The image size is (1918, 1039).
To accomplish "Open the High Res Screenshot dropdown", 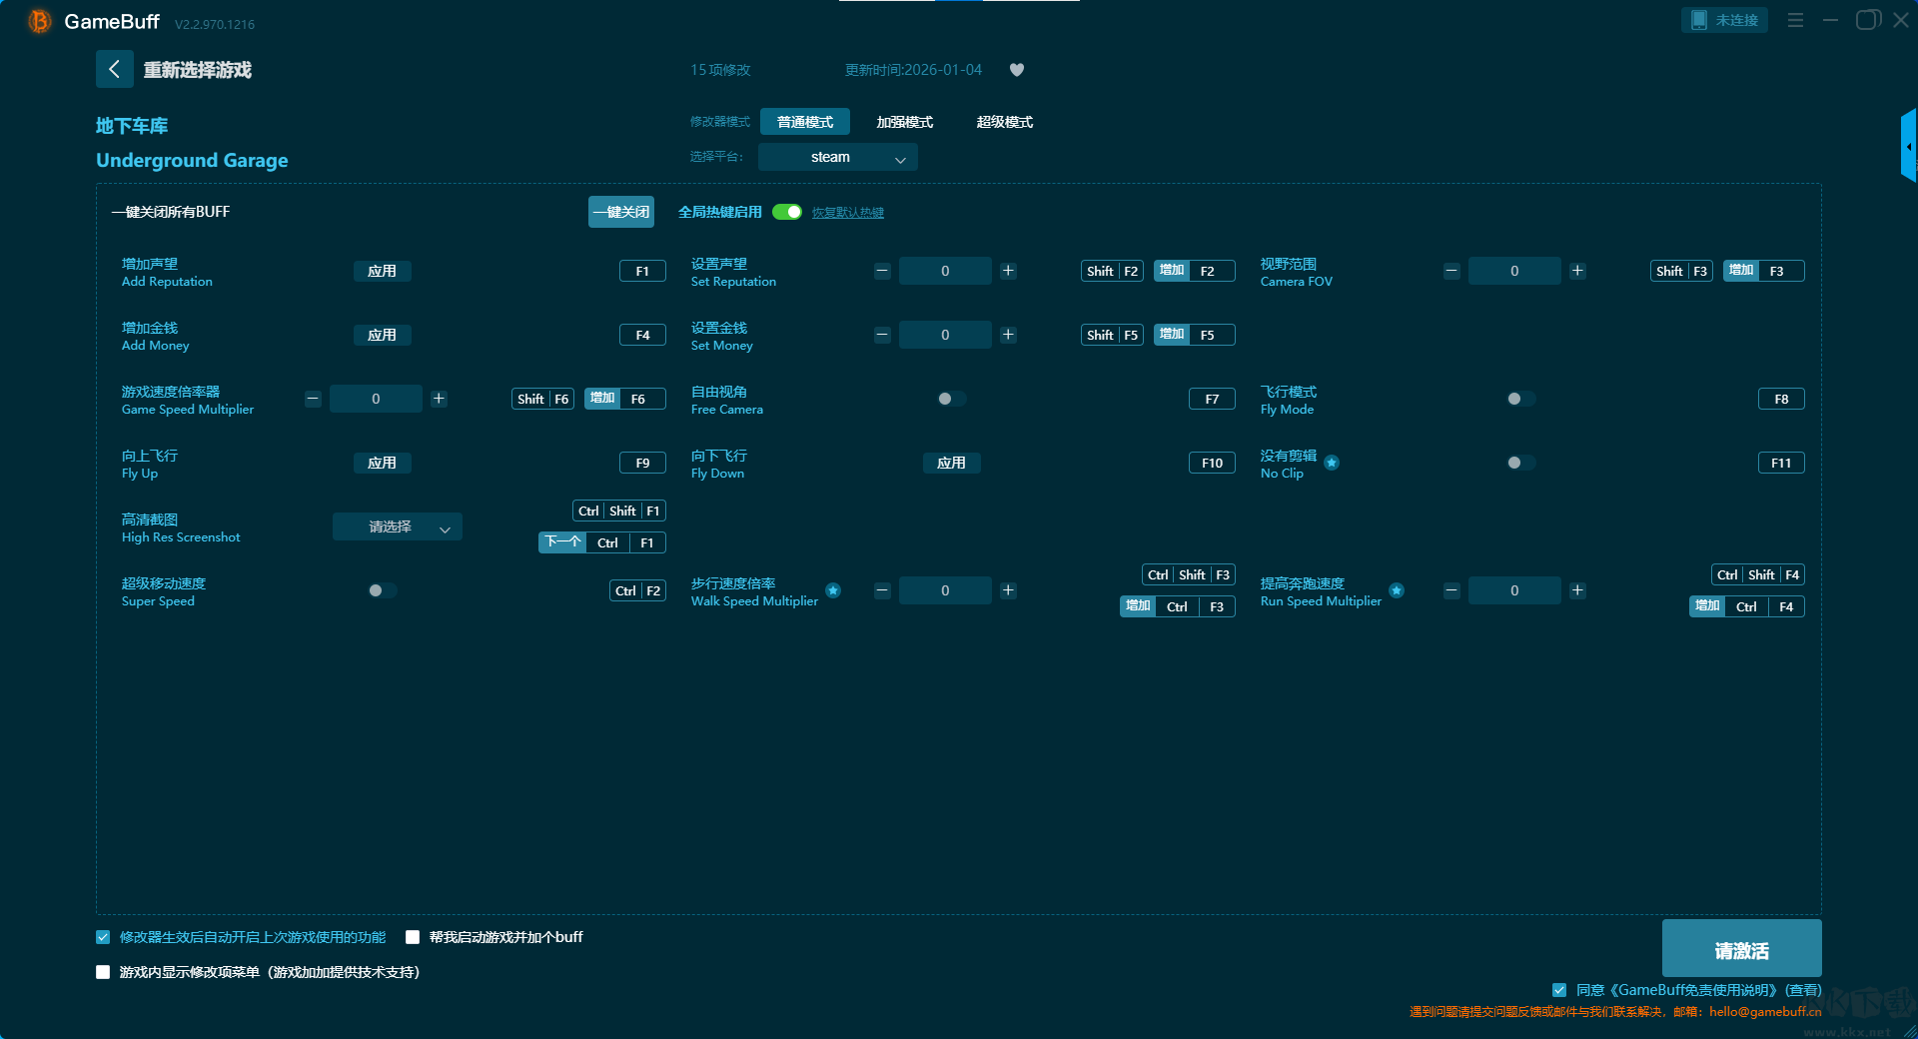I will pos(397,526).
